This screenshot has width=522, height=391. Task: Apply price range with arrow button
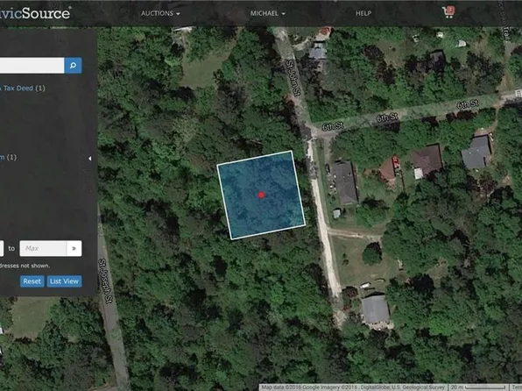tap(74, 248)
